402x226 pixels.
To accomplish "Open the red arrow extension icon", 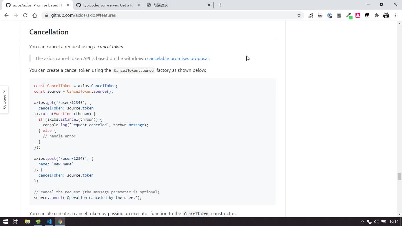I will coord(358,16).
